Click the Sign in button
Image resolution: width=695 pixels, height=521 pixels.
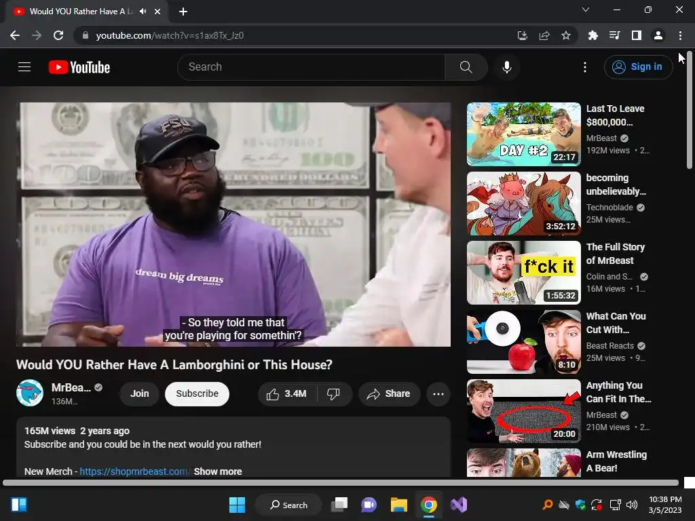click(638, 67)
